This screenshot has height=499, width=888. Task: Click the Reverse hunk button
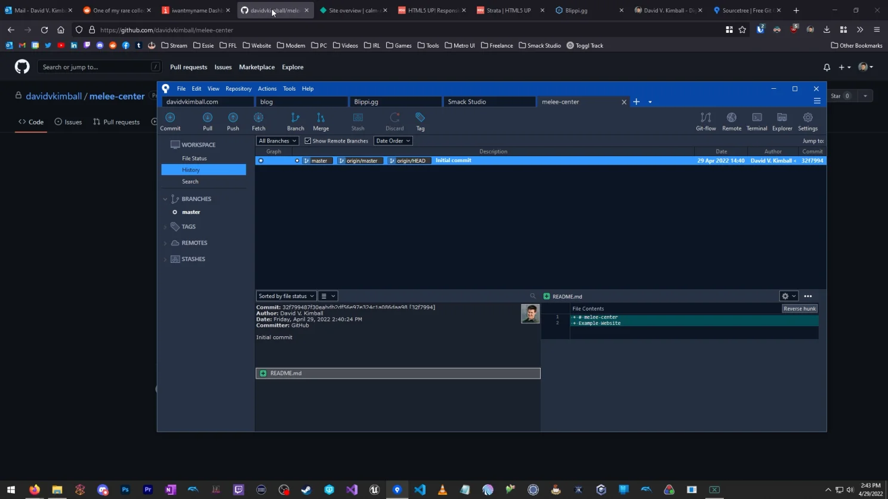(x=799, y=308)
